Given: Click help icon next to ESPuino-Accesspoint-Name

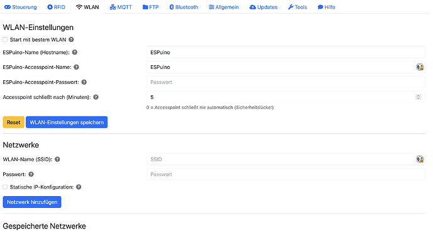Looking at the screenshot, I should (77, 67).
